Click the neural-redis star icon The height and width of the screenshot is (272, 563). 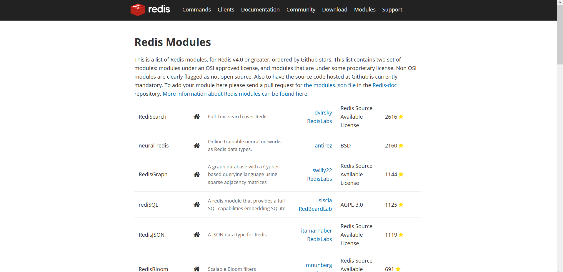[x=401, y=145]
